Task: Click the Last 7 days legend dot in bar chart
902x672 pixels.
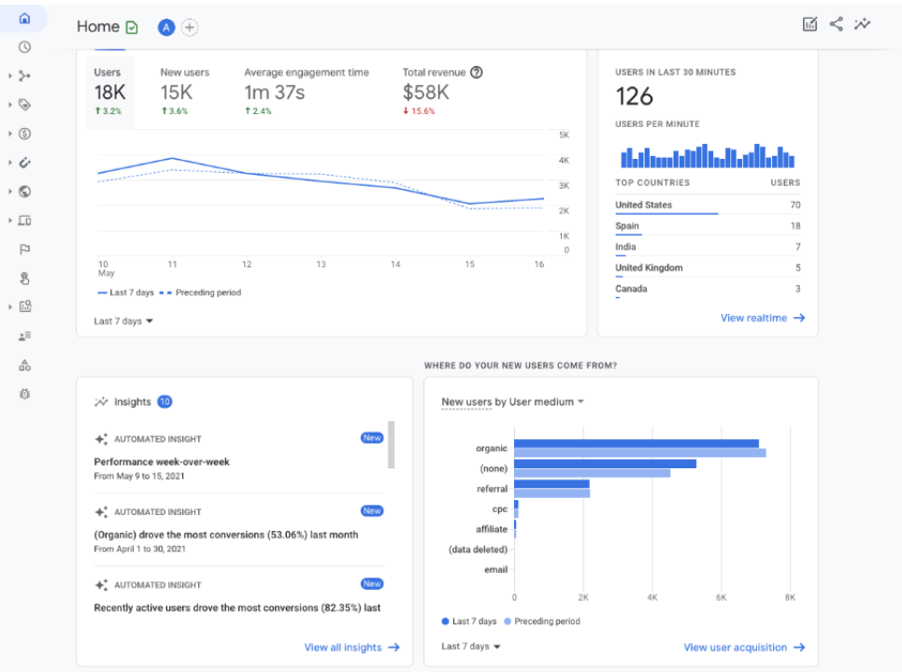Action: click(445, 622)
